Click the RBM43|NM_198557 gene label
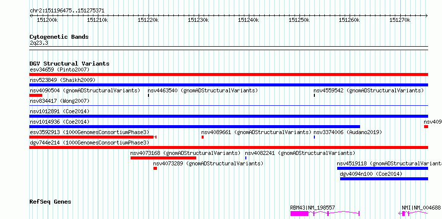This screenshot has height=219, width=442. coord(312,208)
